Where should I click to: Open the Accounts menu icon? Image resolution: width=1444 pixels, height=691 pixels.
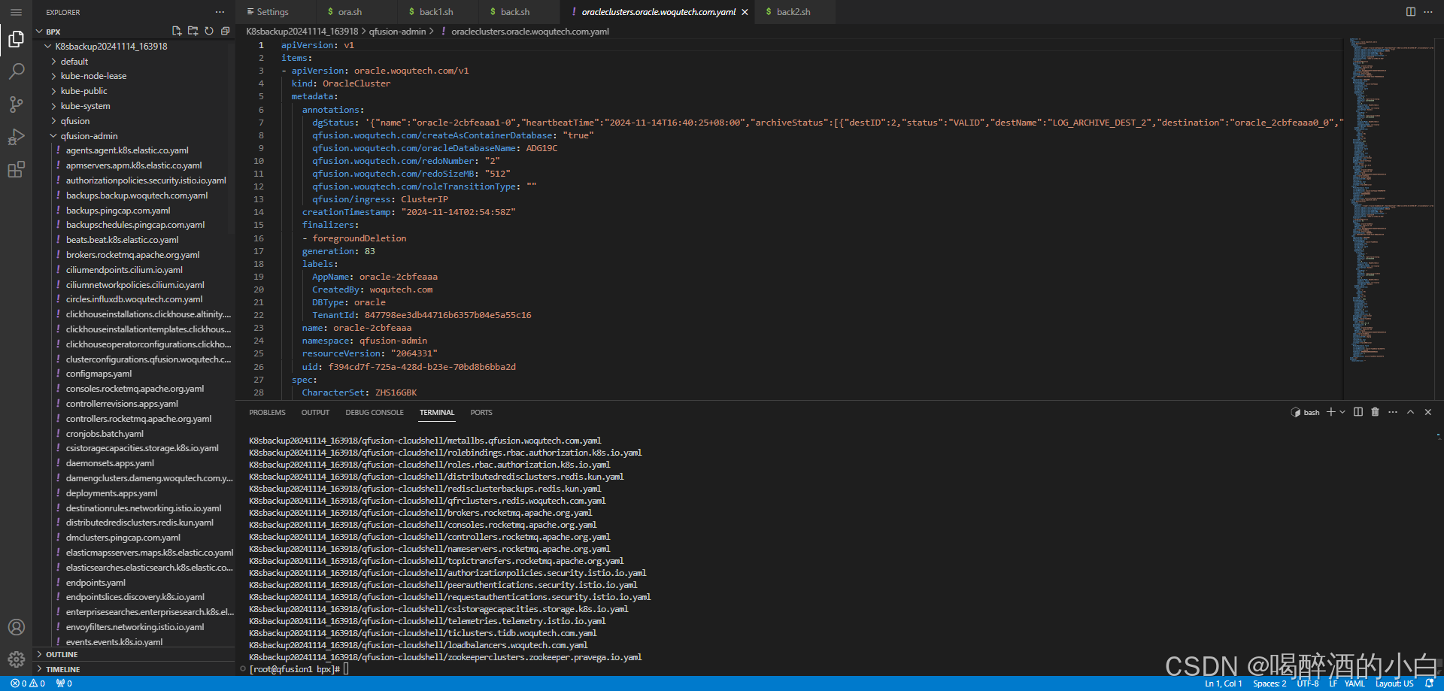point(16,627)
